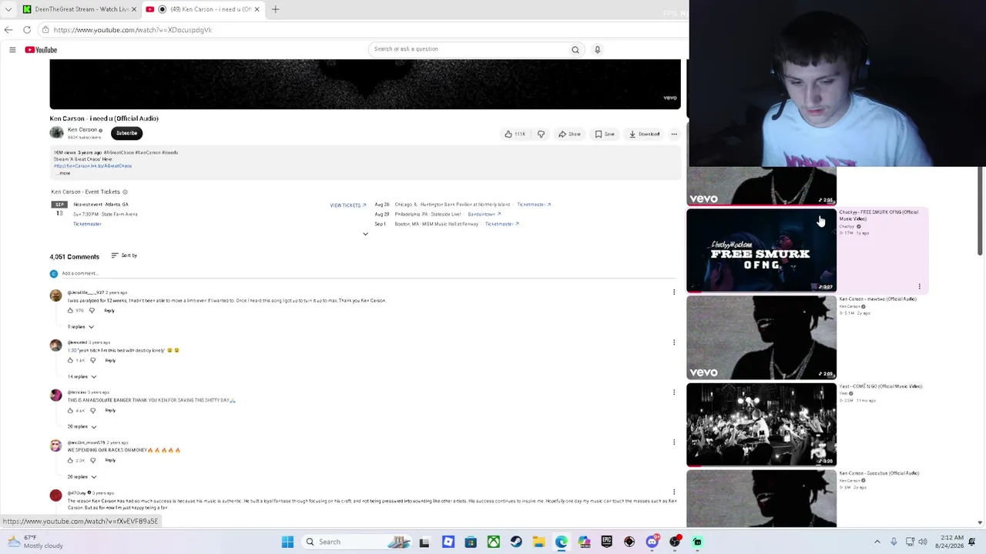
Task: Close the Ken Carson YouTube tab
Action: coord(257,9)
